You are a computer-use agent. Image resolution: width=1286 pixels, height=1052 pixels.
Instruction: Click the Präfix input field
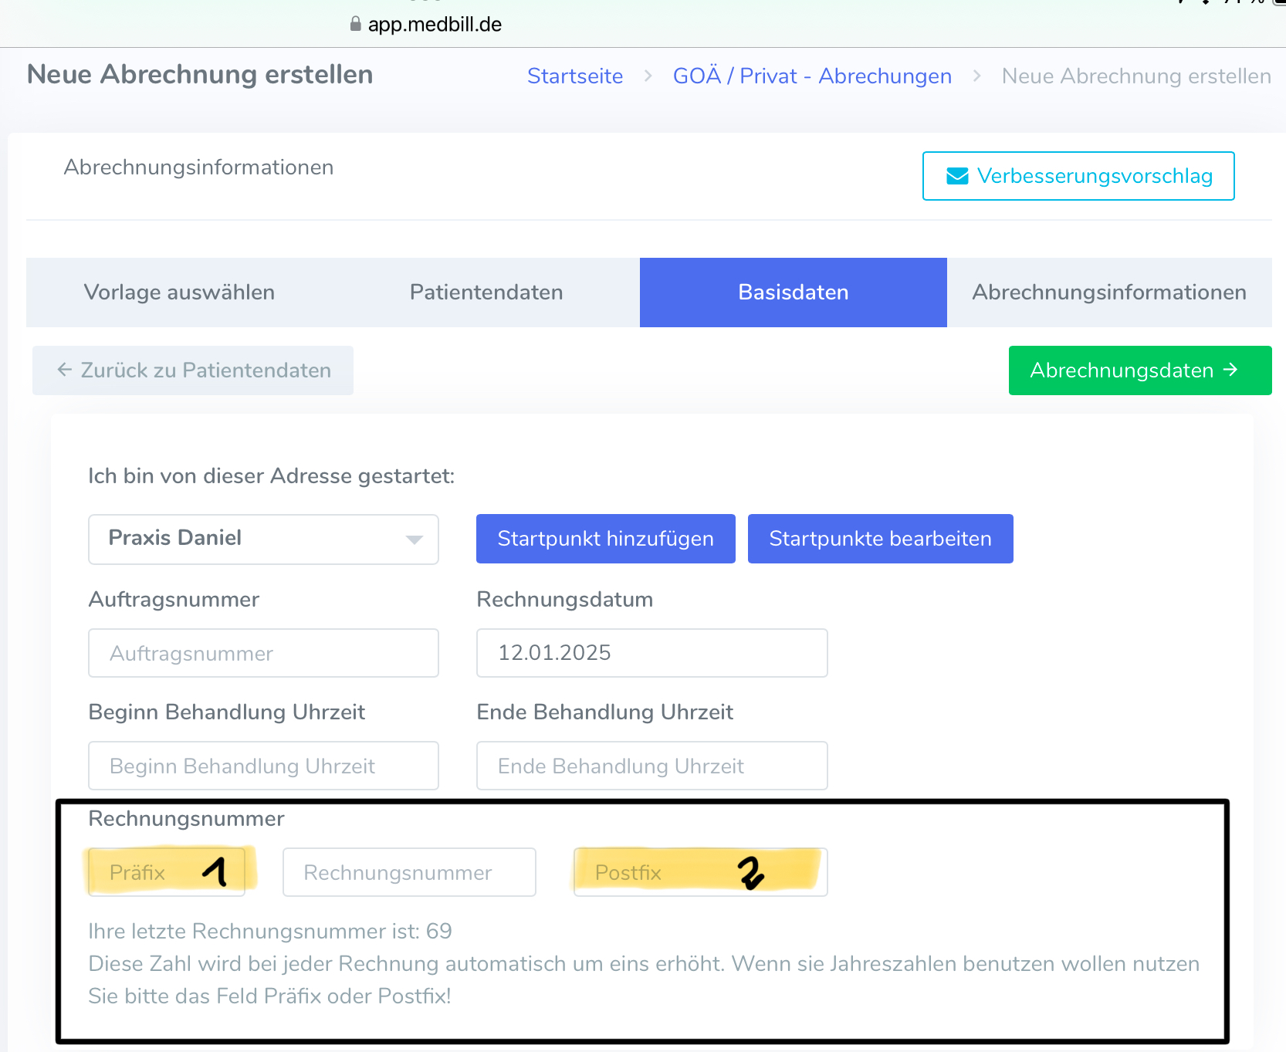[167, 872]
